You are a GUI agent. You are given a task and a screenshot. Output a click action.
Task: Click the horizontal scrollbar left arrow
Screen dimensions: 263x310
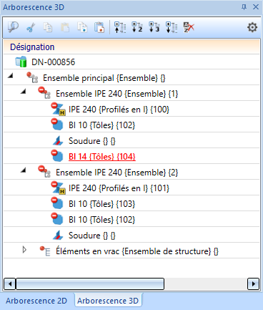[10, 284]
